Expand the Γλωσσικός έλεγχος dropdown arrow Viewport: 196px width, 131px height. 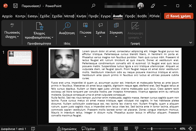click(x=18, y=37)
